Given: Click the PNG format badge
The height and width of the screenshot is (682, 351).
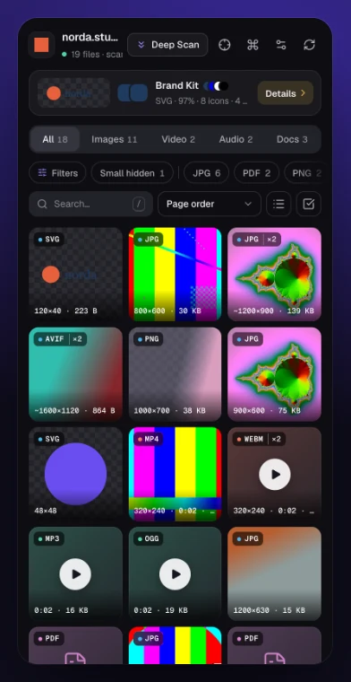Looking at the screenshot, I should point(149,339).
